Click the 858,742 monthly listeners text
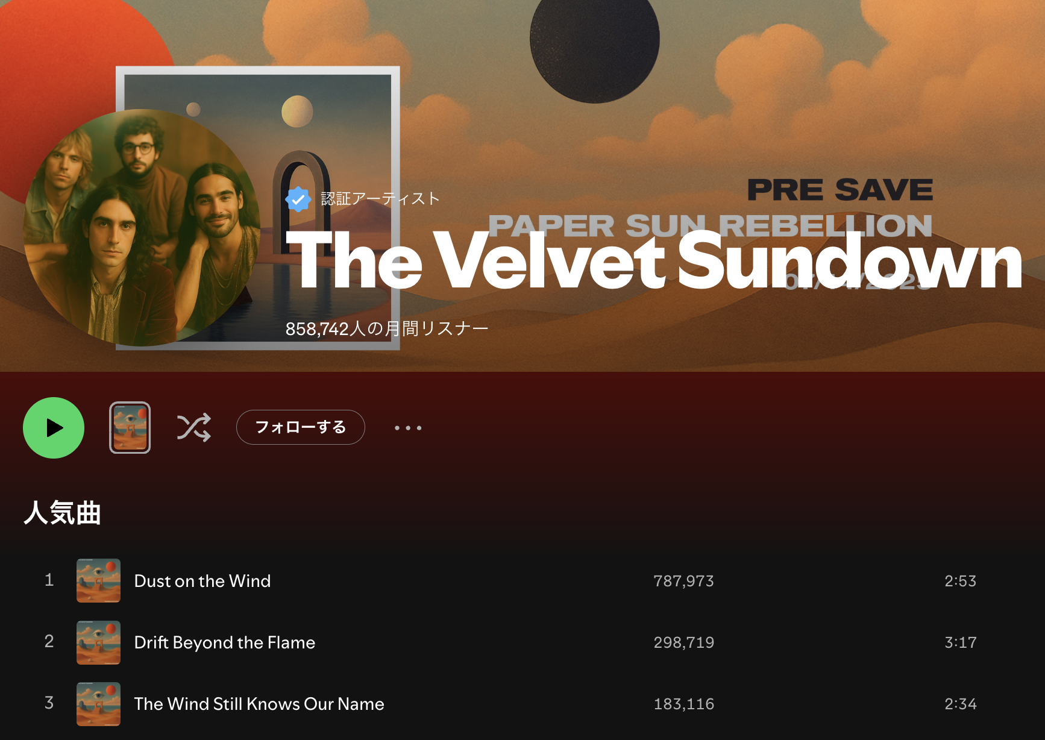This screenshot has width=1045, height=740. (x=387, y=329)
